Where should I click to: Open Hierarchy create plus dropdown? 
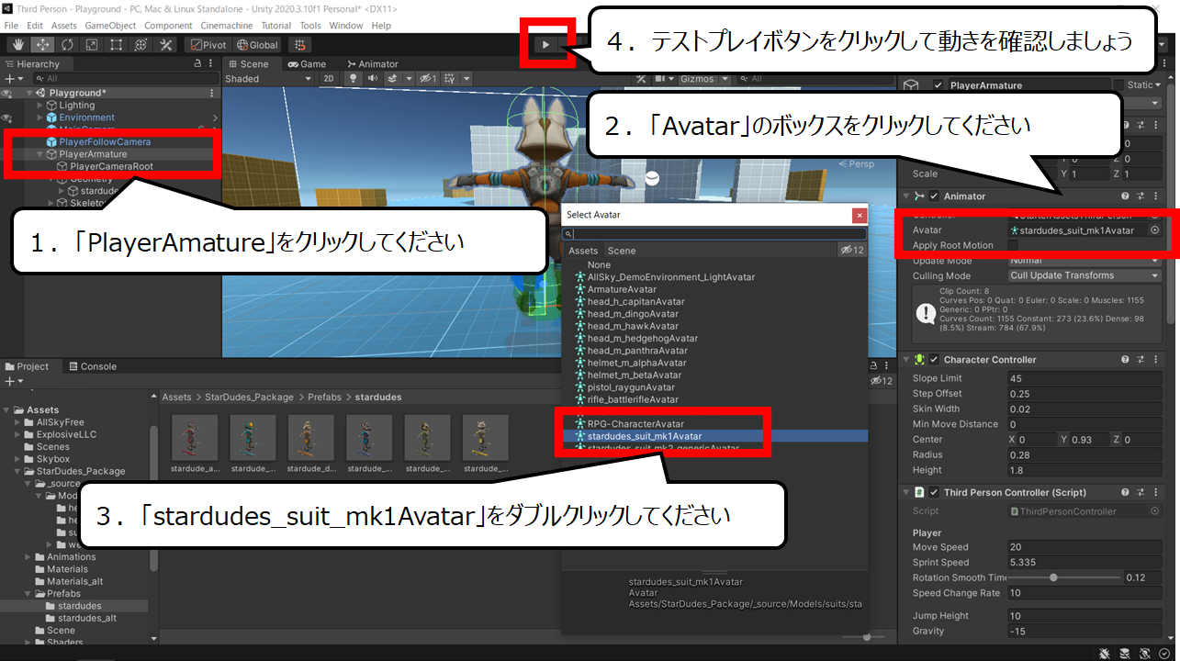tap(12, 79)
